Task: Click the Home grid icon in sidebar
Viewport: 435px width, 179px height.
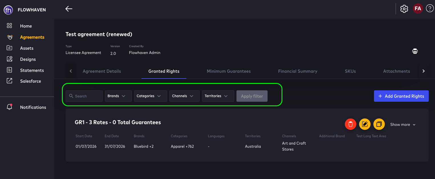Action: click(x=9, y=26)
